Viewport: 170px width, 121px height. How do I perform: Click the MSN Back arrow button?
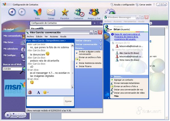pos(12,12)
